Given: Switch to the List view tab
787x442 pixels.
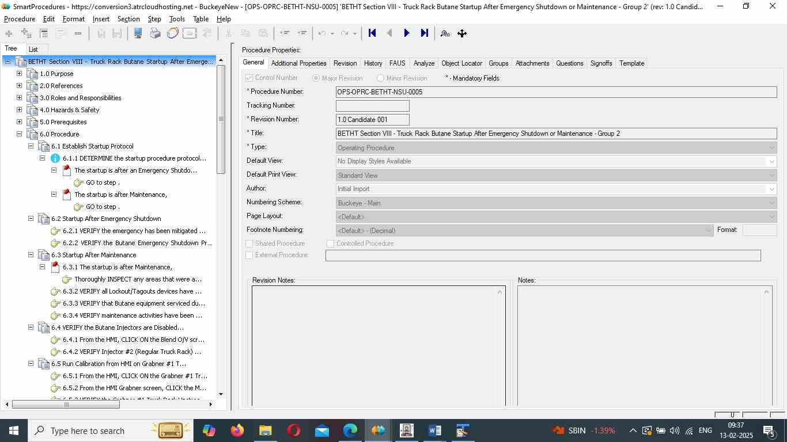Looking at the screenshot, I should [x=33, y=49].
